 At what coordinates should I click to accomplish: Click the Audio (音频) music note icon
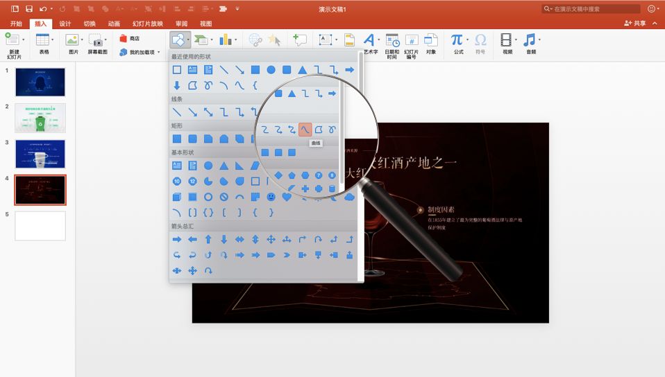click(529, 40)
